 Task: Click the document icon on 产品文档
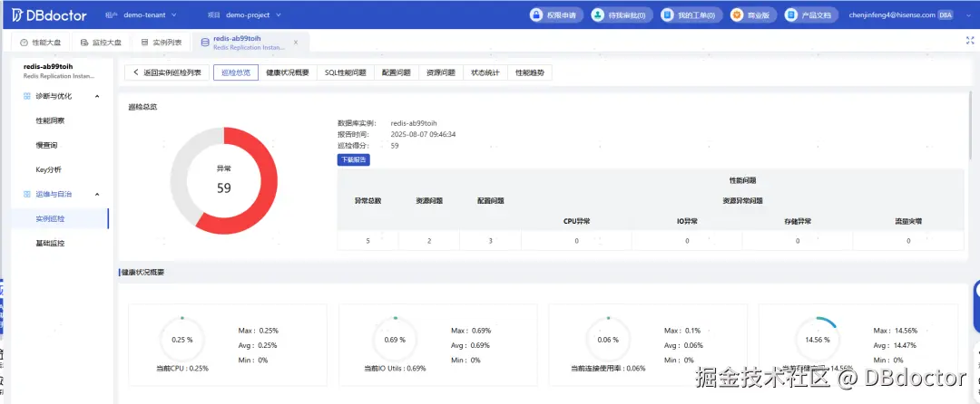[x=792, y=15]
